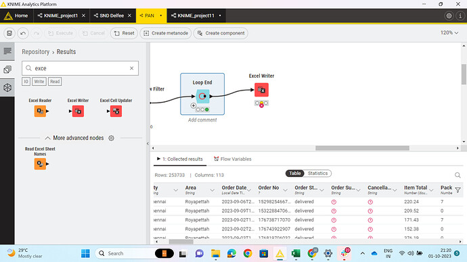This screenshot has width=467, height=262.
Task: Switch to SND Delfee tab
Action: pyautogui.click(x=112, y=16)
